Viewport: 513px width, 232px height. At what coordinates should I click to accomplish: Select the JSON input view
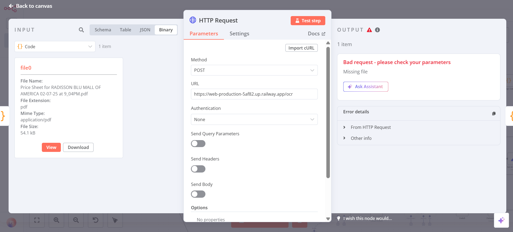(x=145, y=30)
